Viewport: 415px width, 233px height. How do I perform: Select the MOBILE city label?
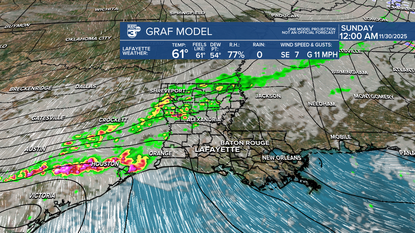[x=341, y=137]
